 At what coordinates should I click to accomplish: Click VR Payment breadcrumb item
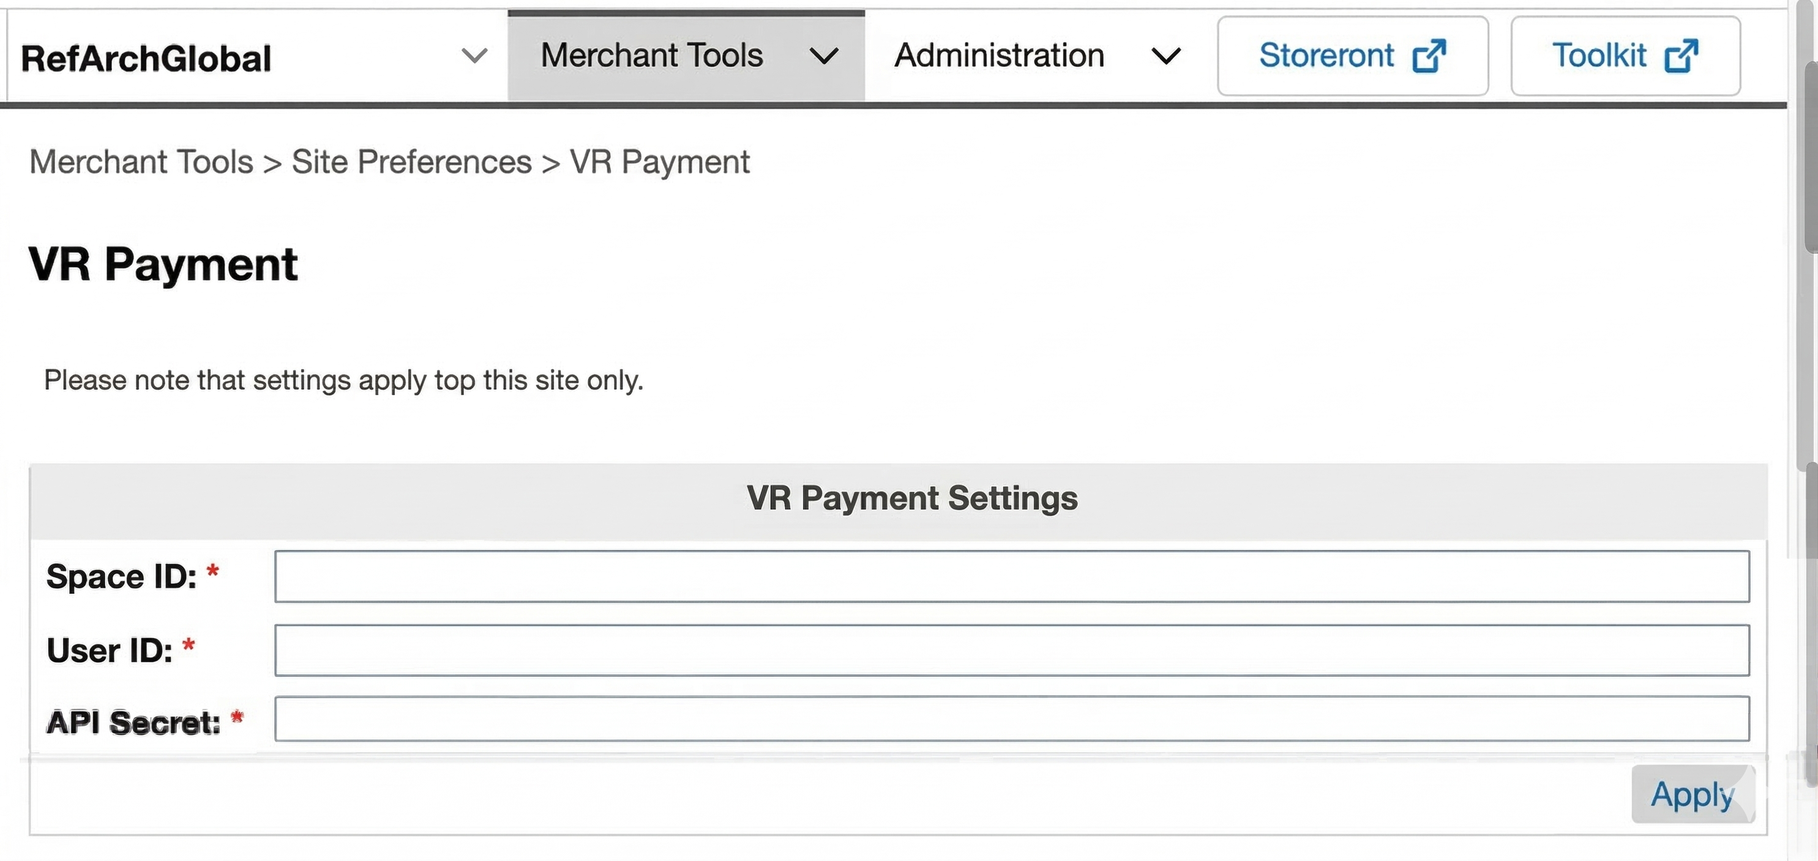coord(659,162)
